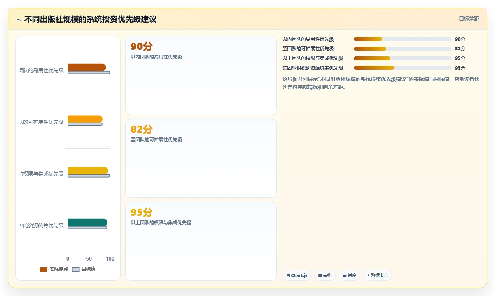
Task: Click progress bar for 集团型组织的资源统筹优先级
Action: pos(402,68)
